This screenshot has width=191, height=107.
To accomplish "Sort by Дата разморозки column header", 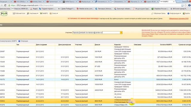I will pyautogui.click(x=64, y=45).
